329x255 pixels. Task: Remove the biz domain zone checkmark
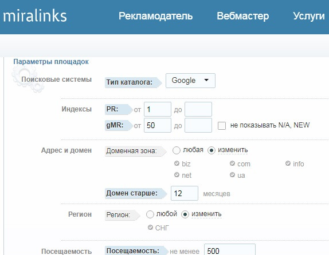click(177, 164)
